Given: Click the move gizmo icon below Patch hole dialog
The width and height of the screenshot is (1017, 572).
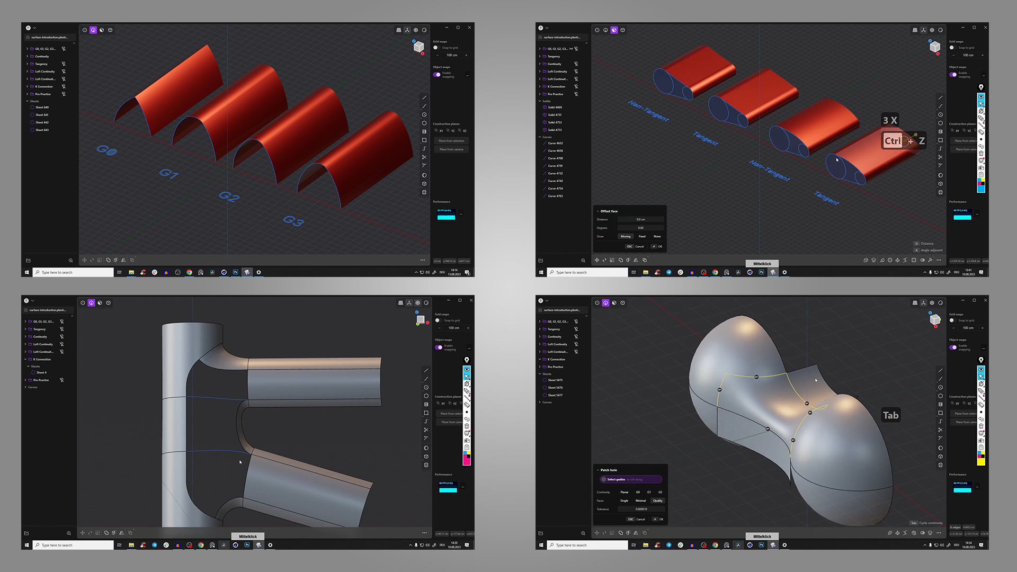Looking at the screenshot, I should coord(596,533).
